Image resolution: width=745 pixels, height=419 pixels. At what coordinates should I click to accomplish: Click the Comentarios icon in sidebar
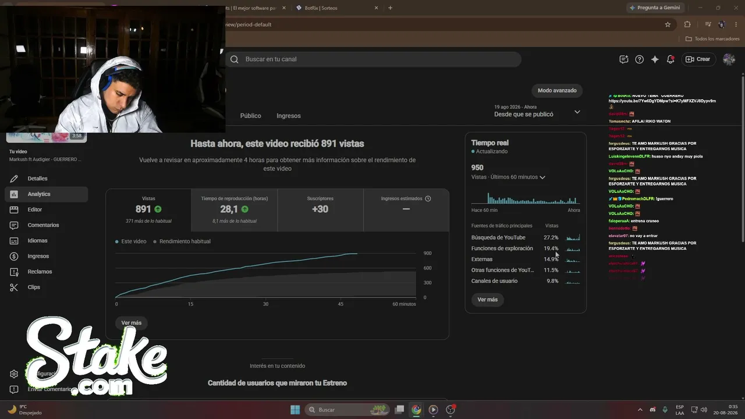pyautogui.click(x=14, y=225)
